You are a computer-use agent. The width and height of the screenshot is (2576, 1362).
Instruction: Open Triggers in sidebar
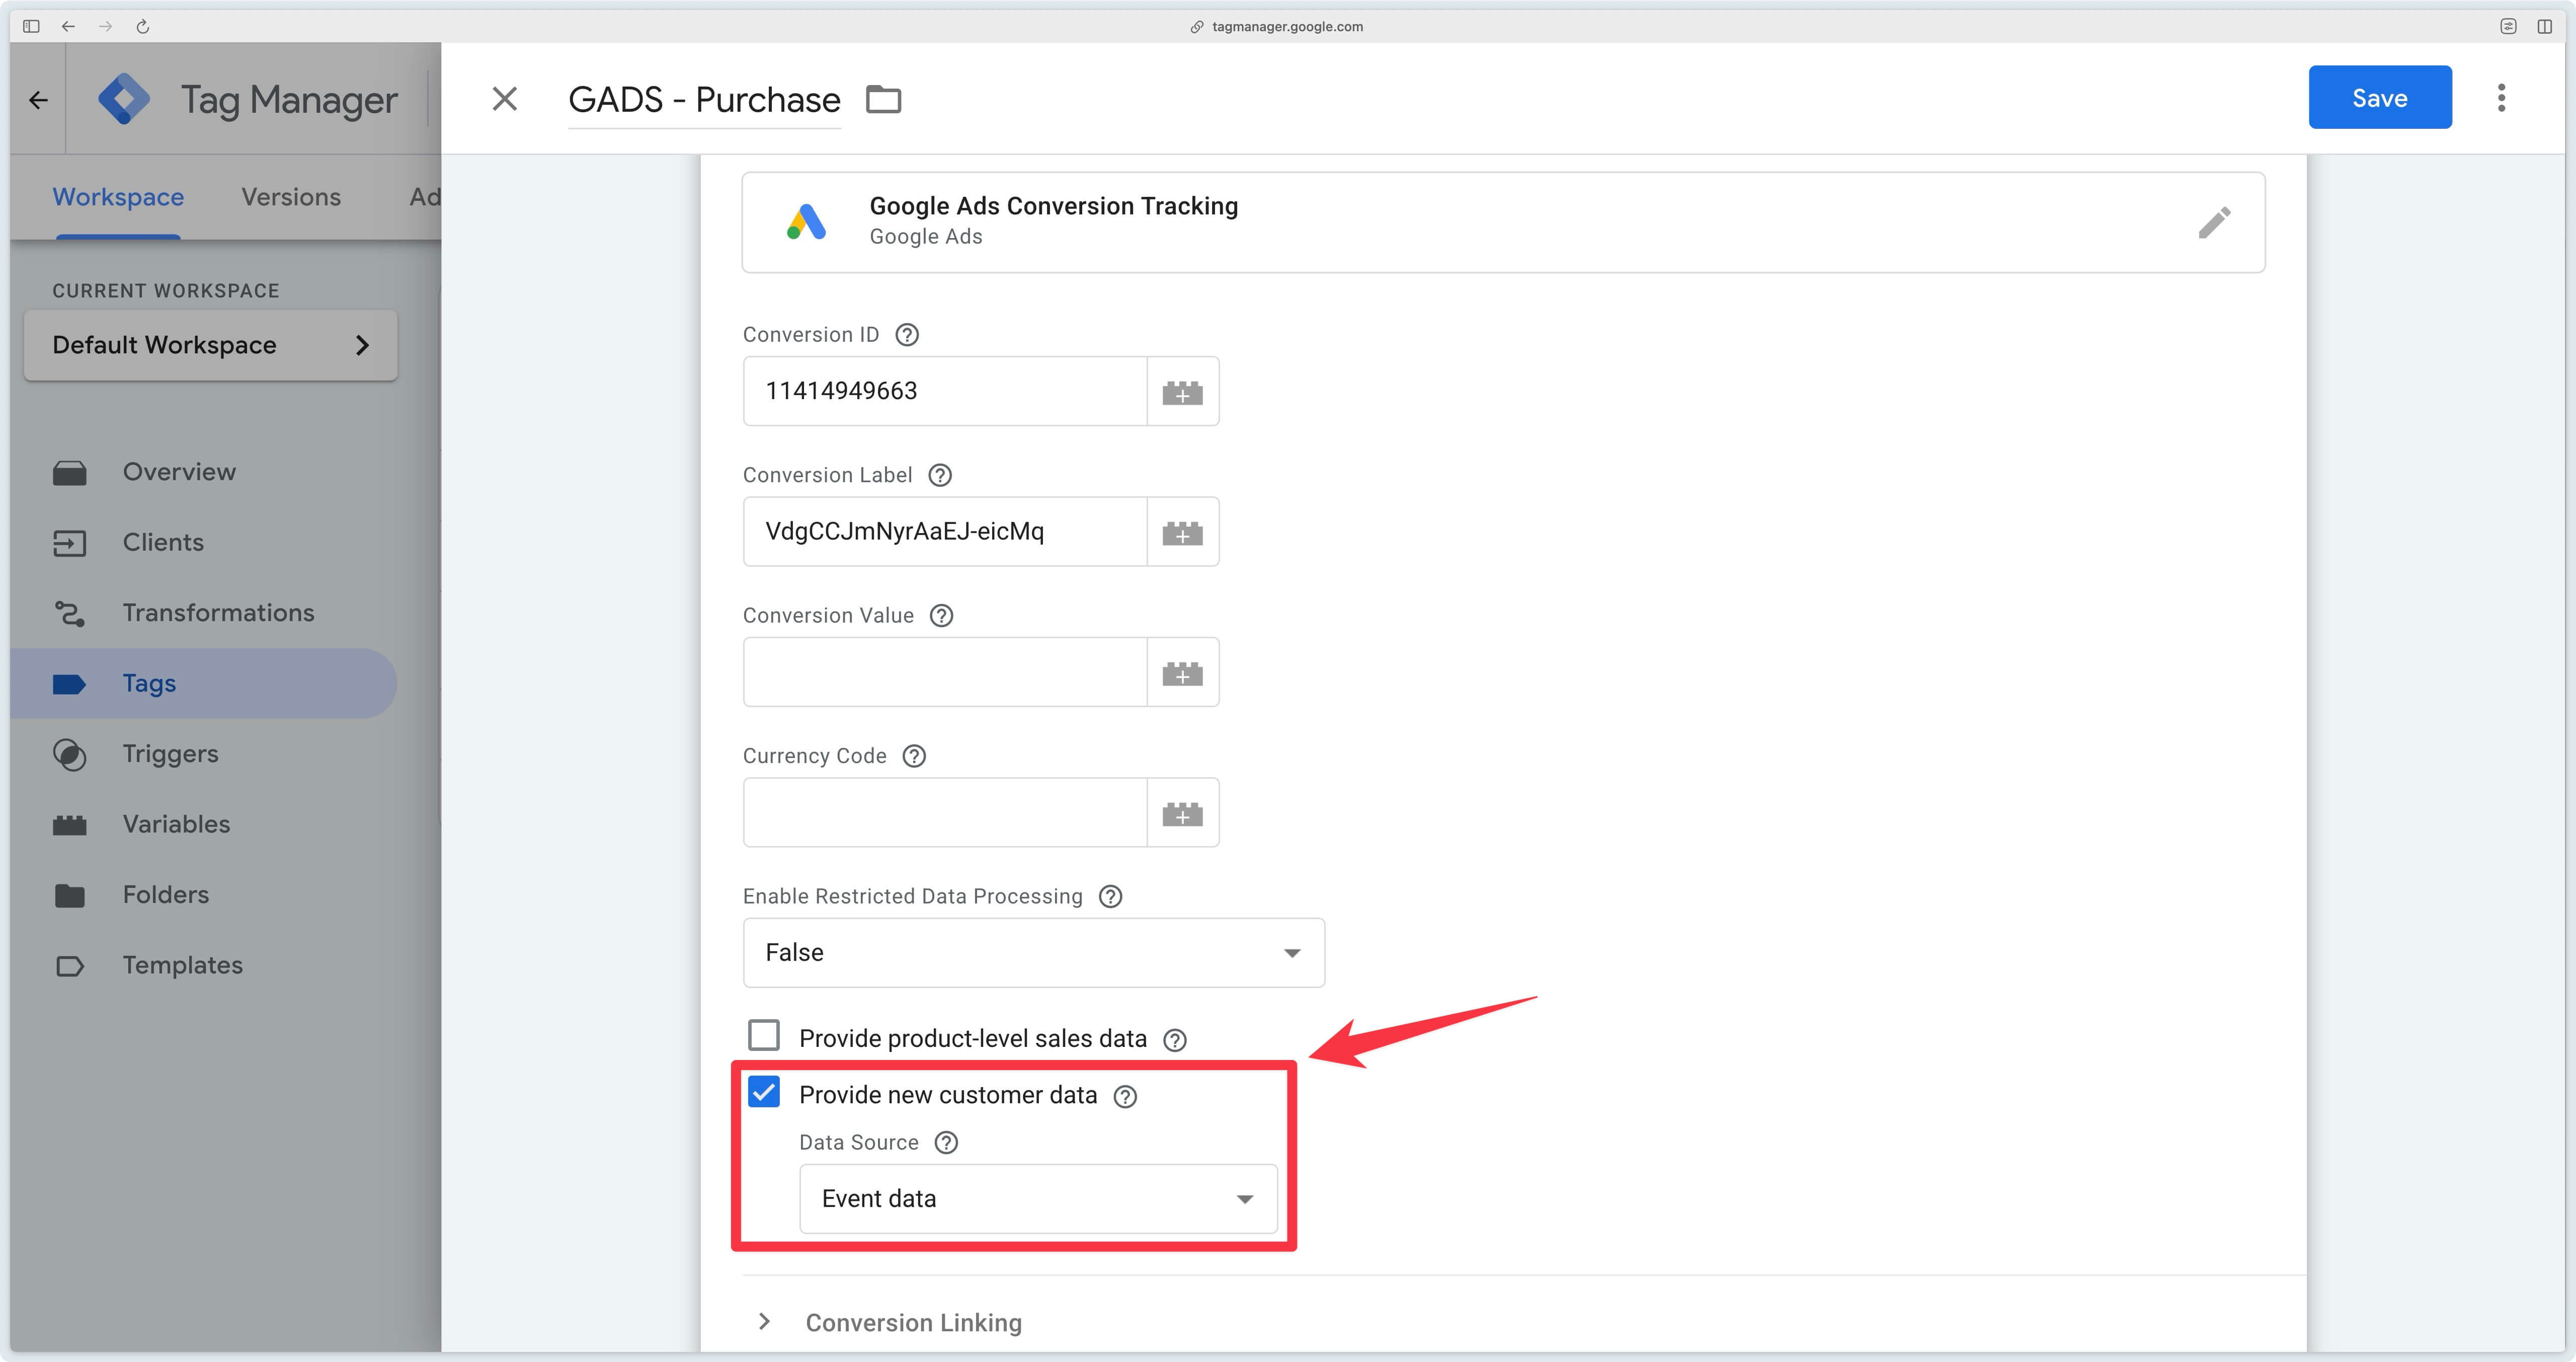point(170,754)
